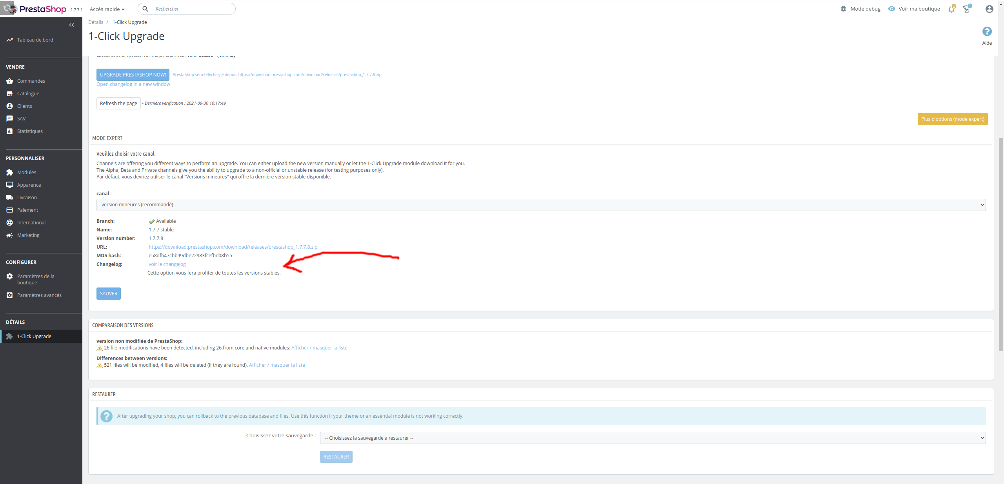
Task: Click the blue help icon in restore notice
Action: point(106,416)
